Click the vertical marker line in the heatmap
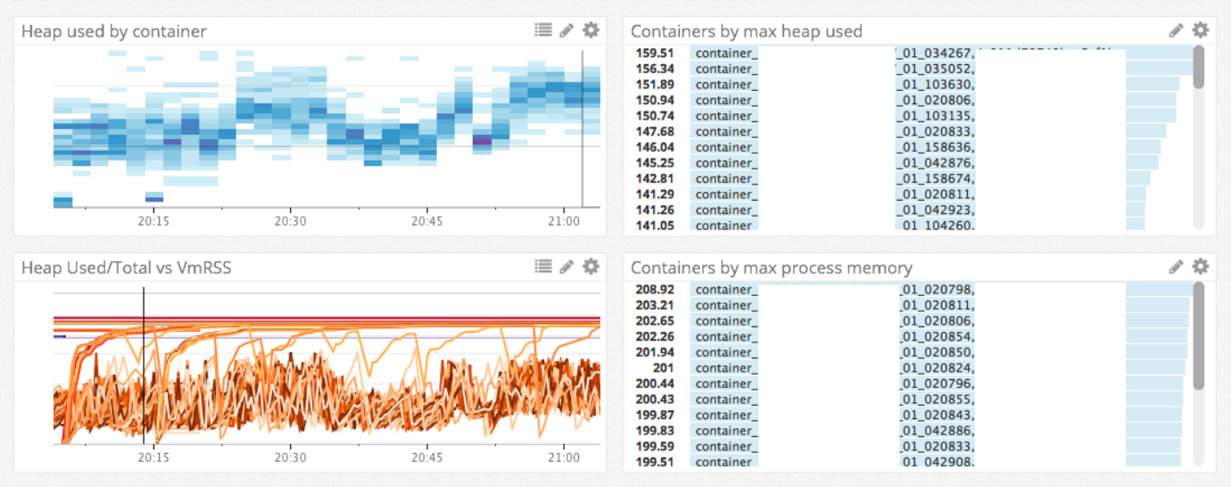Image resolution: width=1231 pixels, height=487 pixels. click(582, 128)
